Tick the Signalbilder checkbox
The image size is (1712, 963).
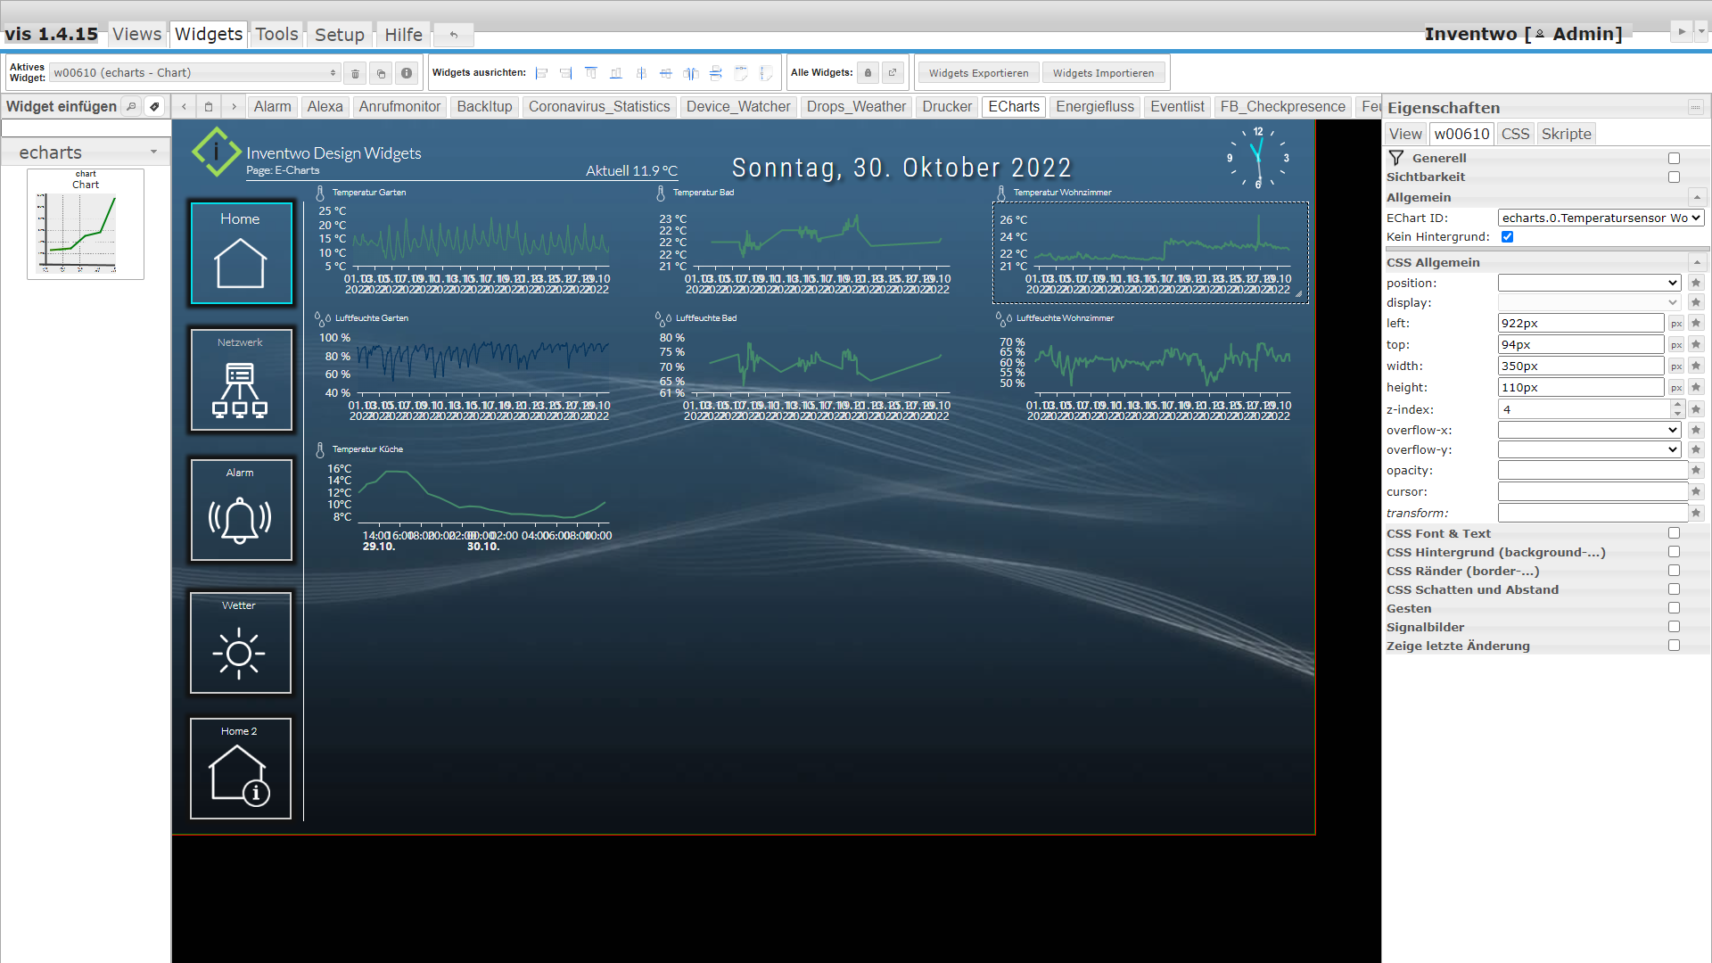point(1674,627)
